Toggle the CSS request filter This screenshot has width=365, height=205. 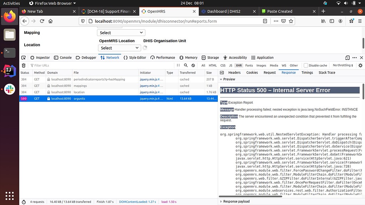[223, 66]
